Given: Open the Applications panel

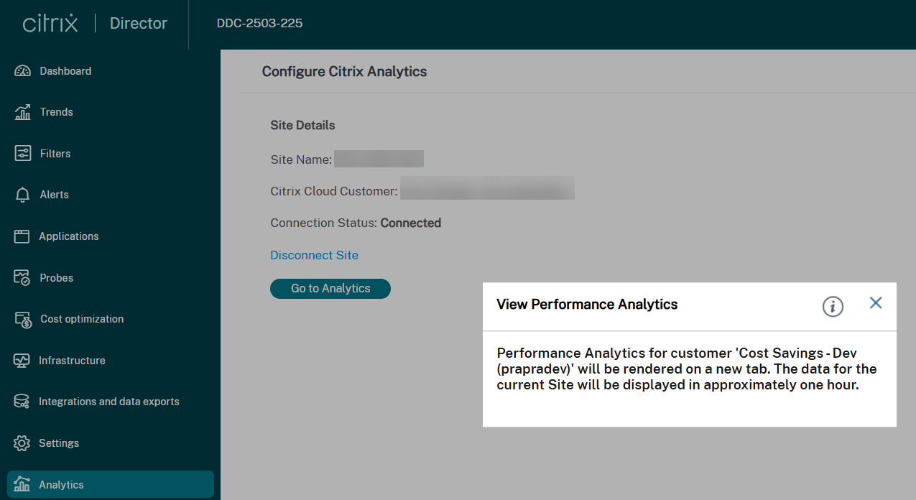Looking at the screenshot, I should tap(69, 236).
